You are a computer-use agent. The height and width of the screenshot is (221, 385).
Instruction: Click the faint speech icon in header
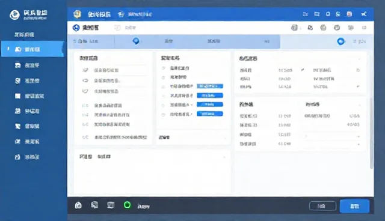click(351, 28)
